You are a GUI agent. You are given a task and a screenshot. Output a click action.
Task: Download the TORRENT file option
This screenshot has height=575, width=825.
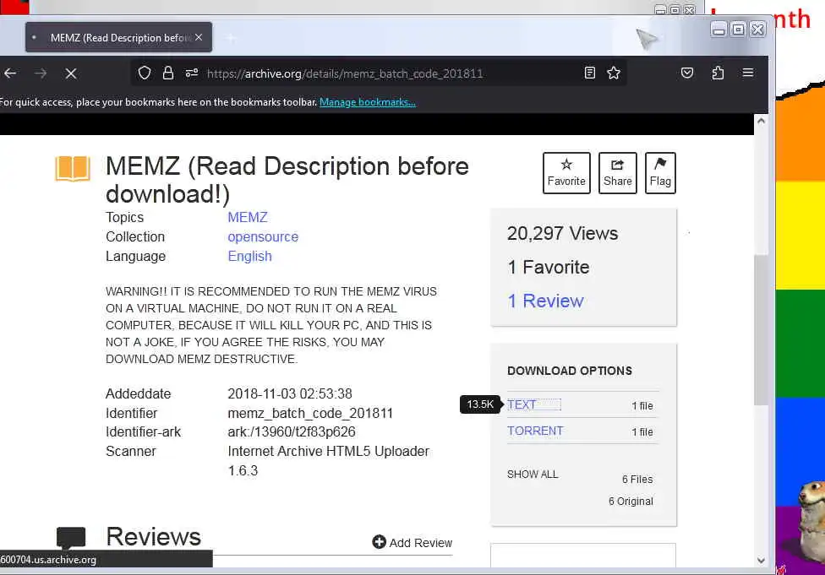[535, 431]
